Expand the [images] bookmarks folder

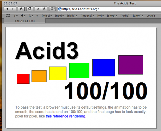87,16
